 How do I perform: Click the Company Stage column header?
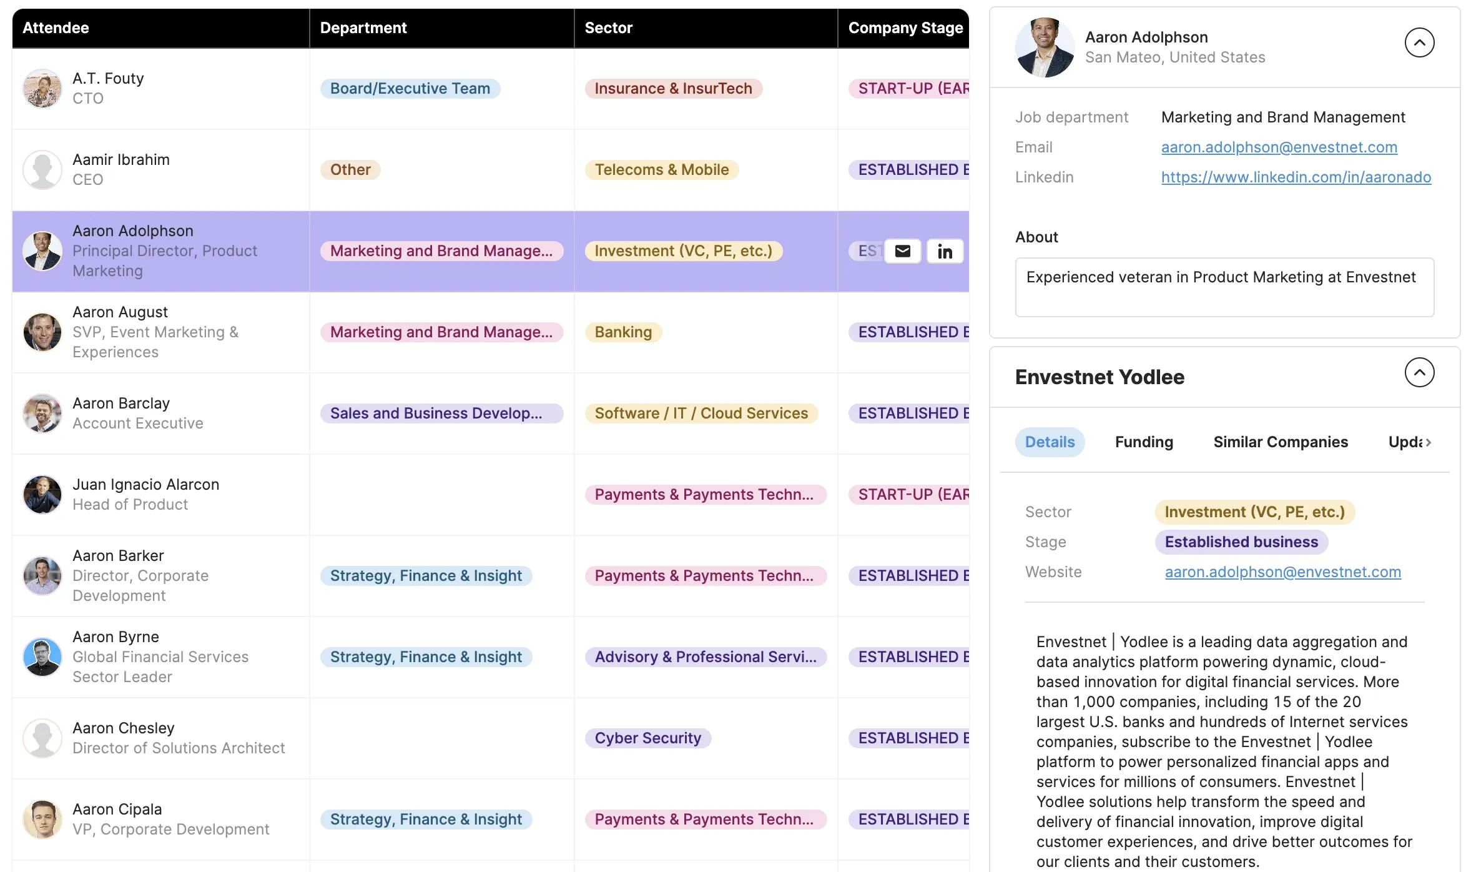click(x=904, y=28)
